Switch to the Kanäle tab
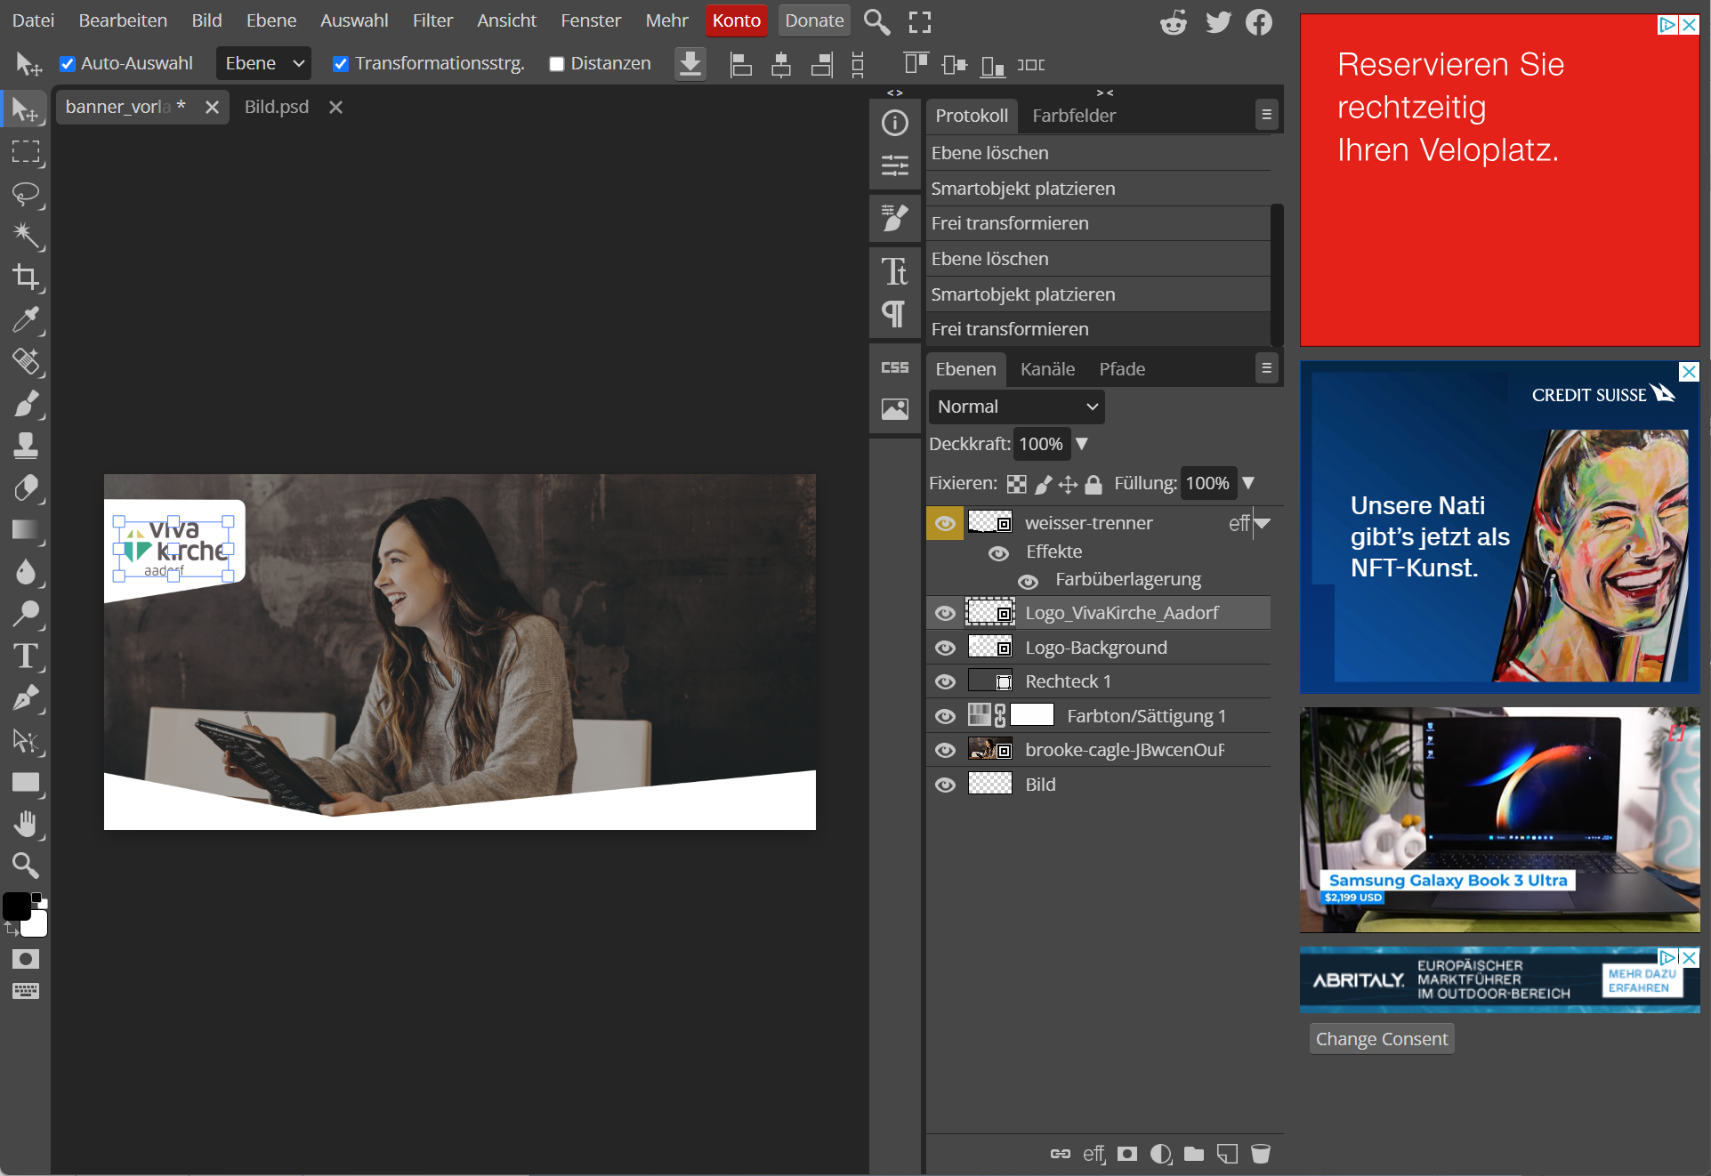The height and width of the screenshot is (1176, 1711). 1047,369
